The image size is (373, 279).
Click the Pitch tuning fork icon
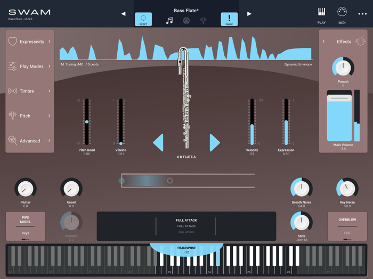13,116
